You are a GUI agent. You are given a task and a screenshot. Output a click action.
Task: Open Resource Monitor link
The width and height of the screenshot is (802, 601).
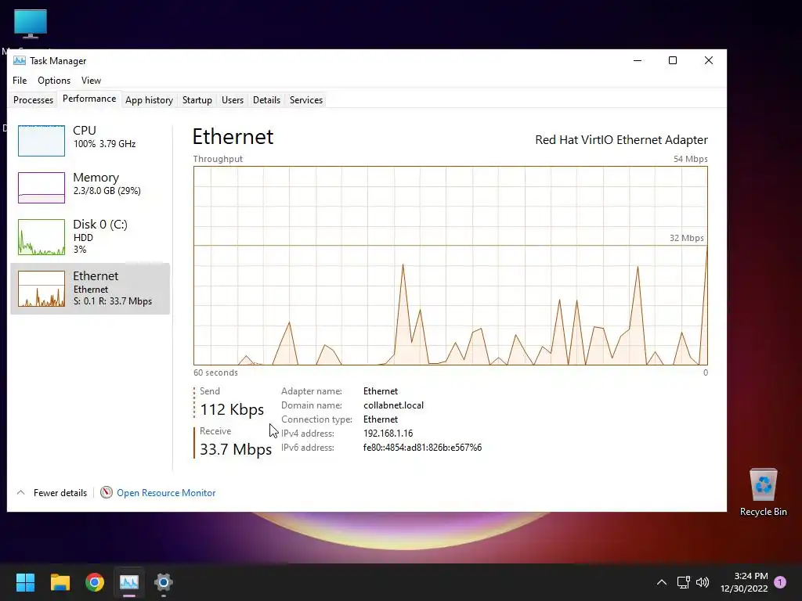[166, 493]
